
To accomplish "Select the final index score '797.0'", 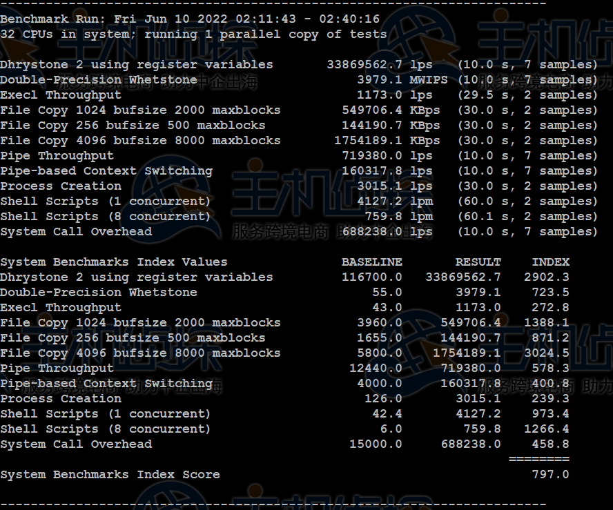I will (550, 474).
